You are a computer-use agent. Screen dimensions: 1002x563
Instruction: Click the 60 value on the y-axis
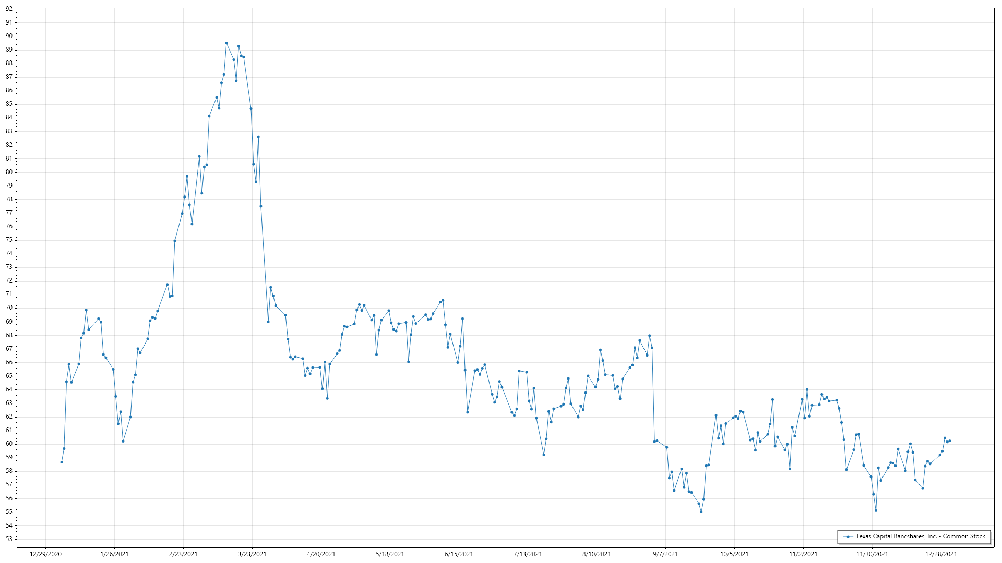(x=9, y=444)
